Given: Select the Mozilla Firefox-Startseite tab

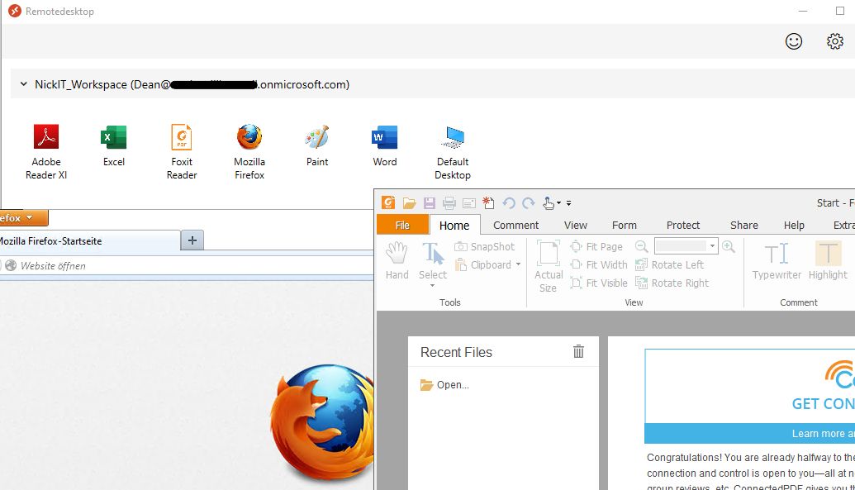Looking at the screenshot, I should [89, 240].
